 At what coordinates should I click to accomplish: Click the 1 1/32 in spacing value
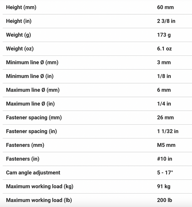168,131
